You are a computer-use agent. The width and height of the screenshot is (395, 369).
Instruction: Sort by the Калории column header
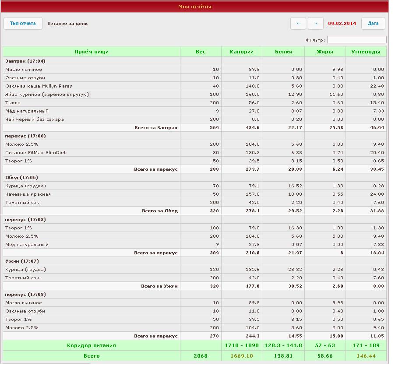pos(242,52)
